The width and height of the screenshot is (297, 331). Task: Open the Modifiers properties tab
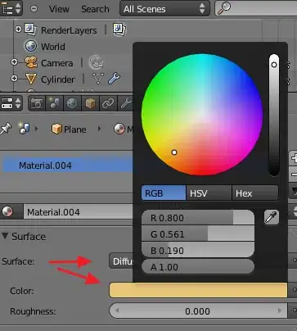coord(125,103)
